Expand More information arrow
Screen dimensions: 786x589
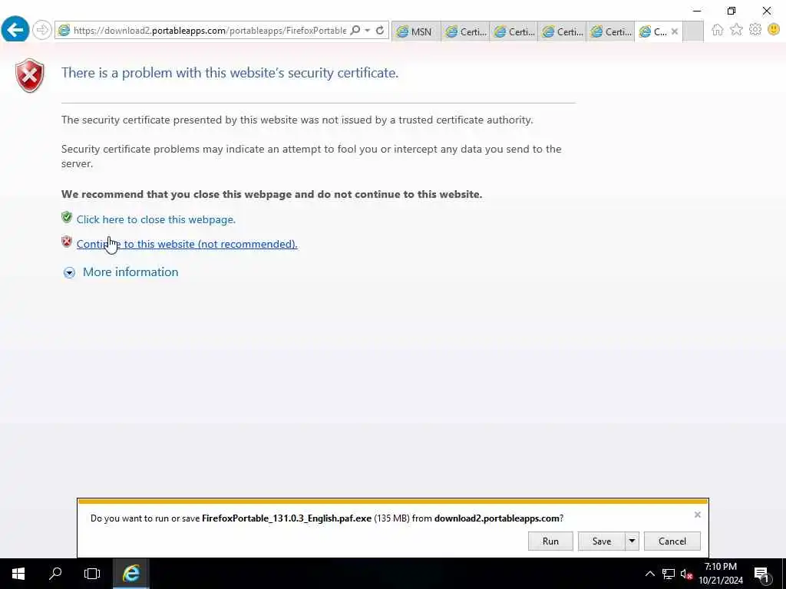69,272
